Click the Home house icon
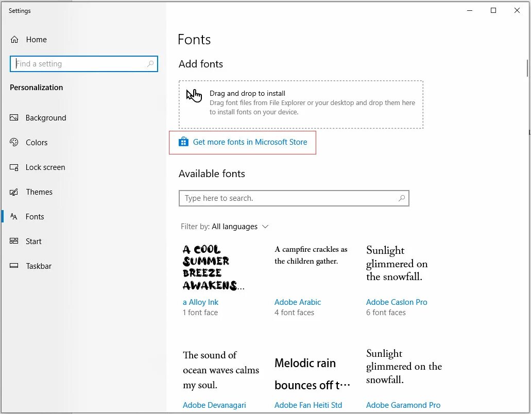The height and width of the screenshot is (414, 531). coord(14,40)
